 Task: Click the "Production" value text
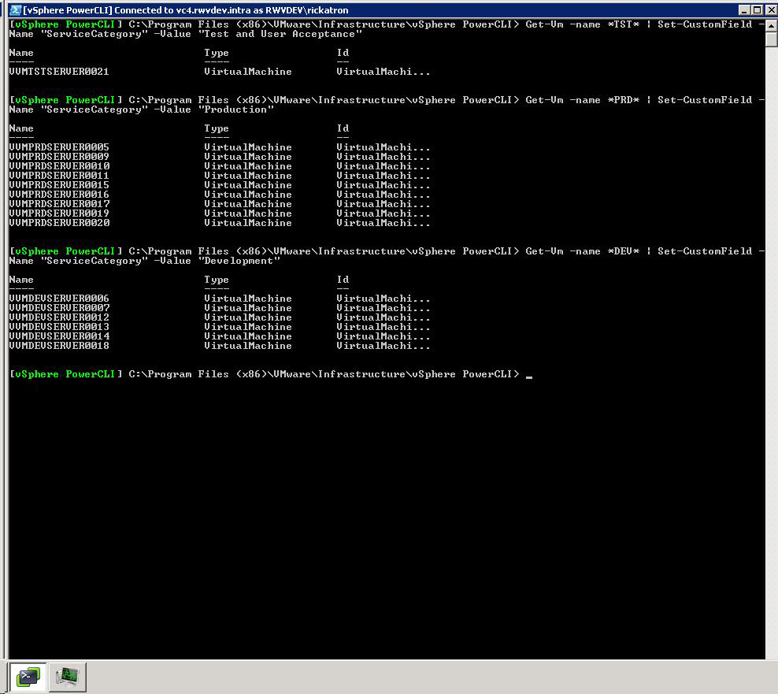pyautogui.click(x=235, y=109)
